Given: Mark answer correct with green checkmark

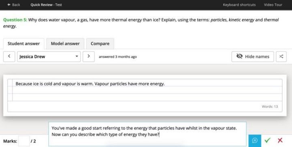Looking at the screenshot, I should tap(267, 140).
